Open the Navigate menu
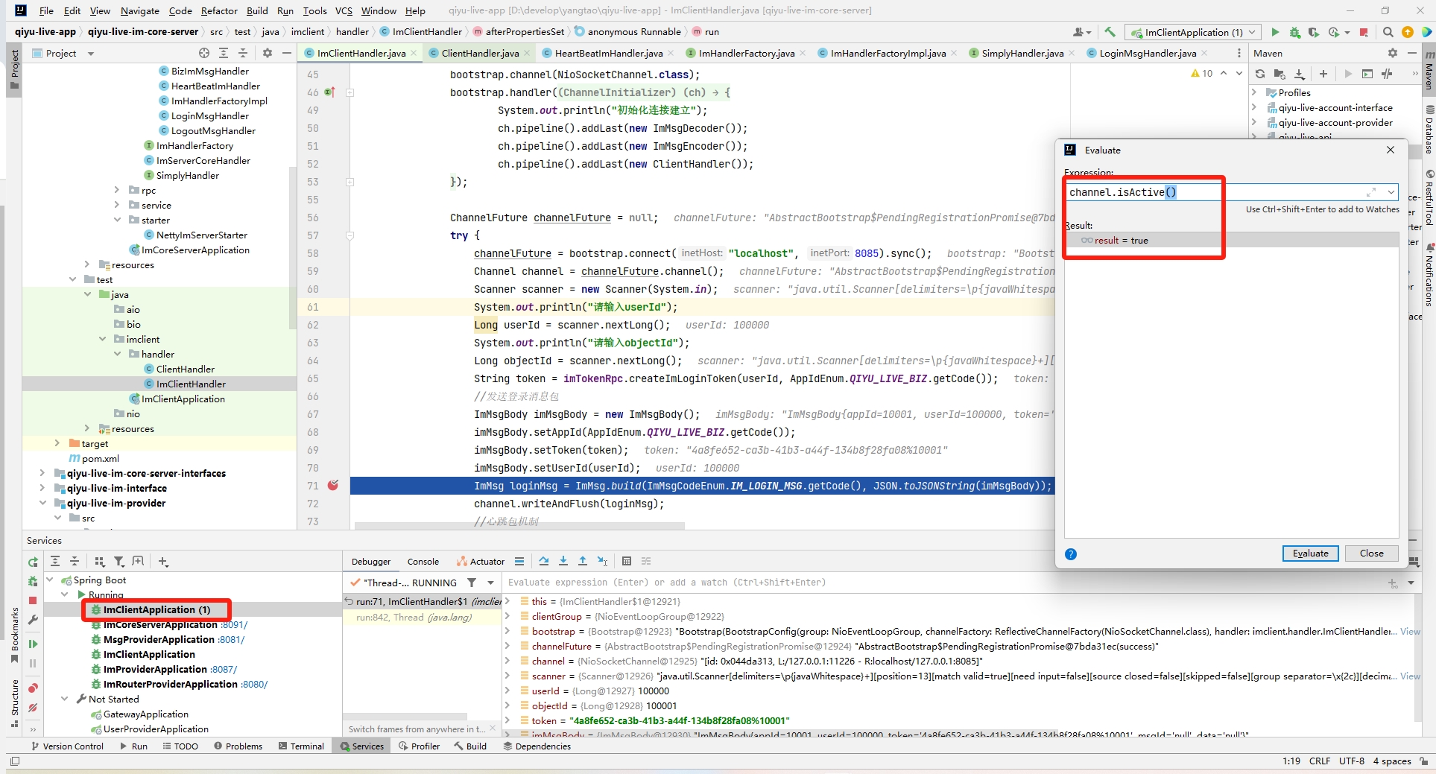The height and width of the screenshot is (774, 1436). 139,10
